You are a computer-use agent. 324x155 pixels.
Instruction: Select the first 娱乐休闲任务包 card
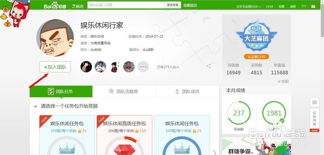[67, 135]
